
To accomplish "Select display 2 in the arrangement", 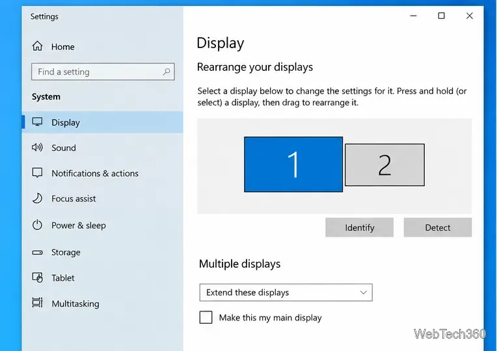I will [x=384, y=164].
